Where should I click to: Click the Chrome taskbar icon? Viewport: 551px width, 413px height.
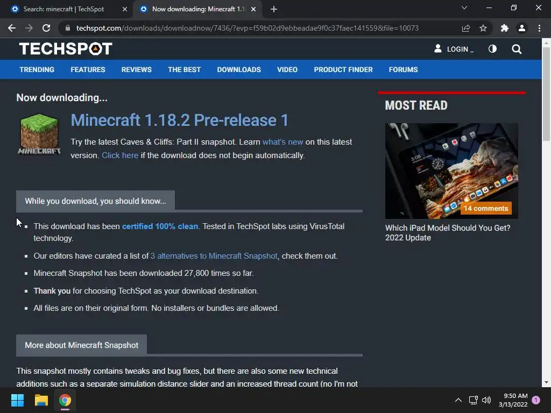pos(65,400)
